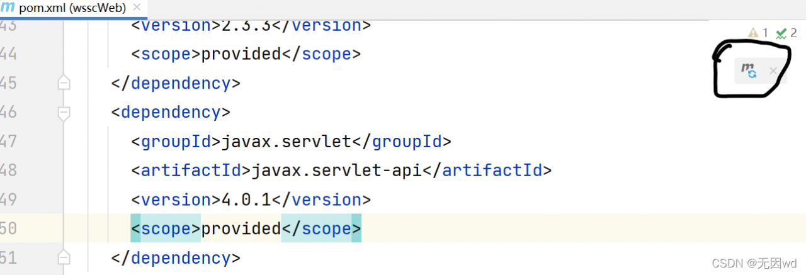The width and height of the screenshot is (806, 275).
Task: Open the warnings indicator showing 1
Action: (758, 33)
